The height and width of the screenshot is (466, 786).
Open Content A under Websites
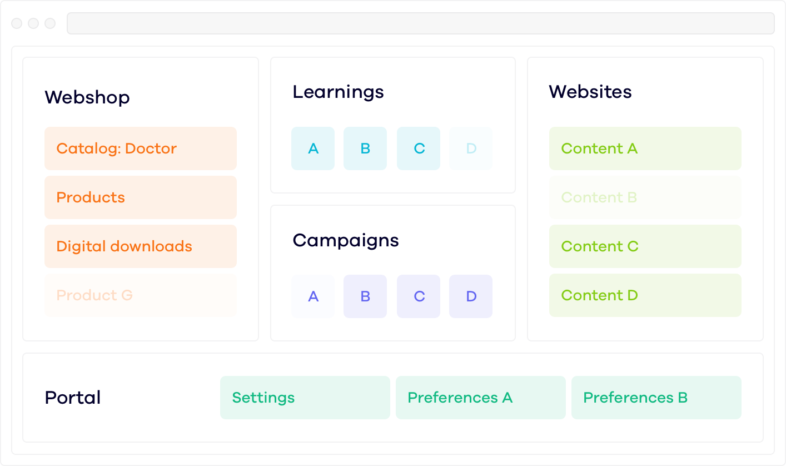coord(645,148)
